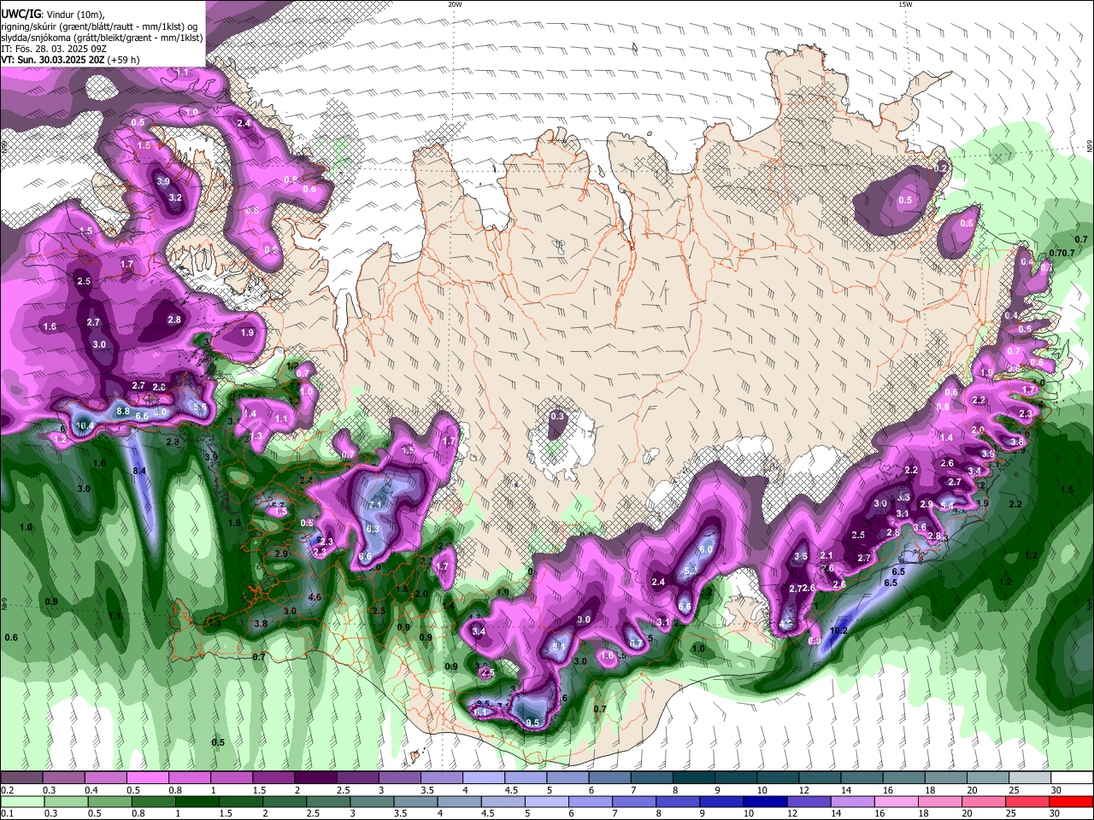Viewport: 1094px width, 820px height.
Task: Click the dark green 1–1.5 swatch in bottom legend
Action: tap(198, 802)
